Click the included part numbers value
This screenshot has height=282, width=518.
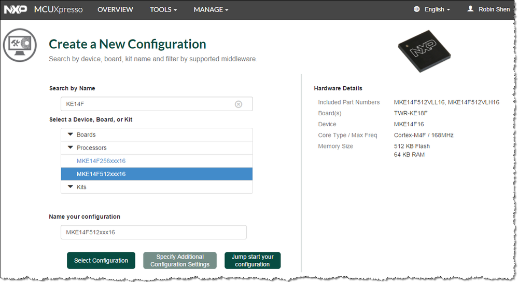click(446, 102)
